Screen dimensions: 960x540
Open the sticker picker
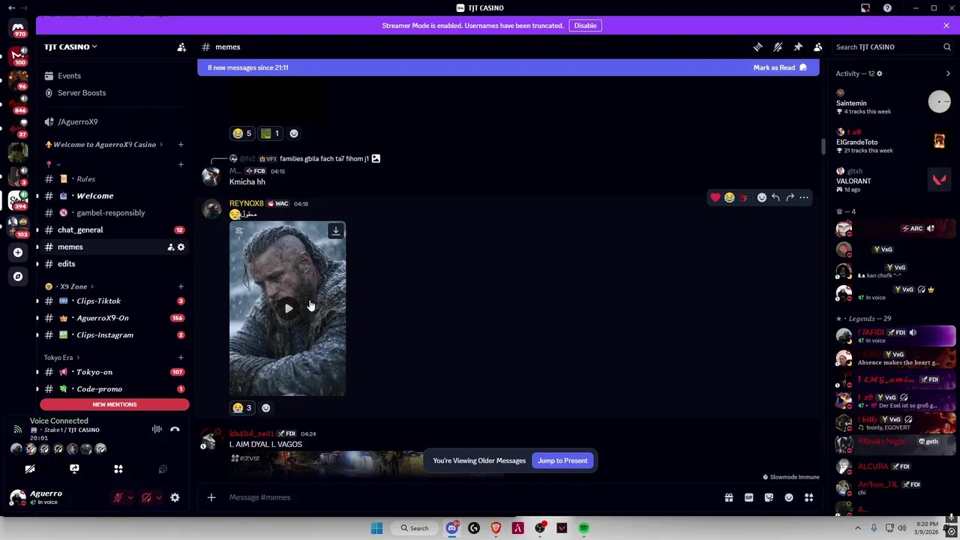pos(769,497)
